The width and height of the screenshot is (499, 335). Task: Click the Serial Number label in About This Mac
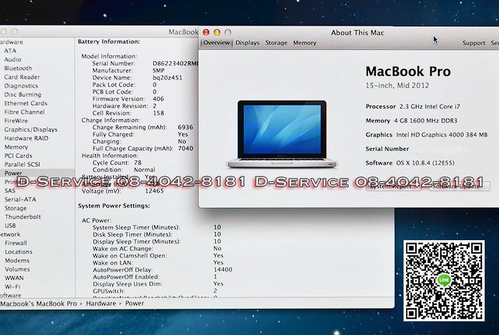[x=387, y=149]
